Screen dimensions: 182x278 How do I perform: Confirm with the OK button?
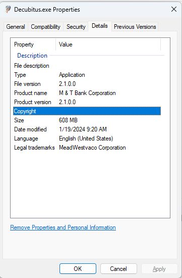coord(78,269)
